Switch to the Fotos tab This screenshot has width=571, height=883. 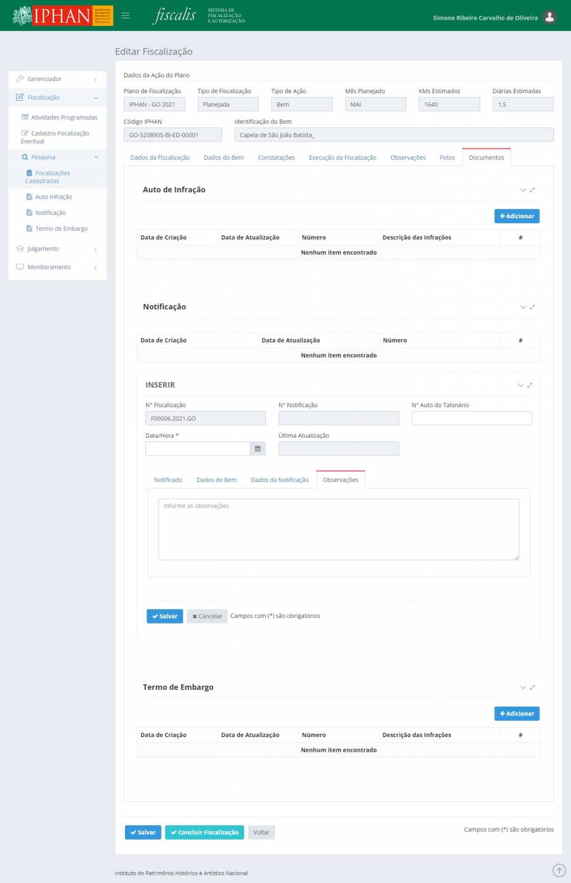click(x=447, y=158)
